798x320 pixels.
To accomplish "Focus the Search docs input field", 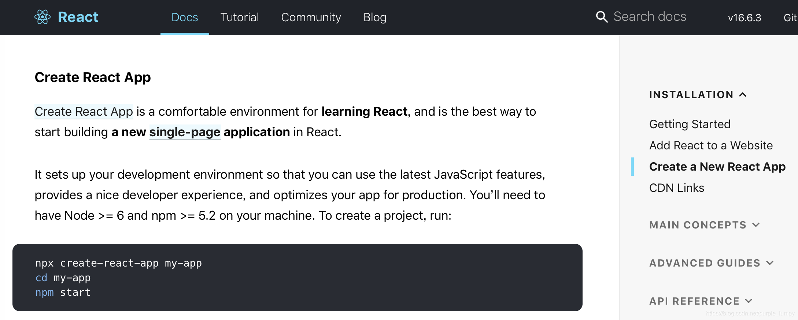I will tap(650, 17).
